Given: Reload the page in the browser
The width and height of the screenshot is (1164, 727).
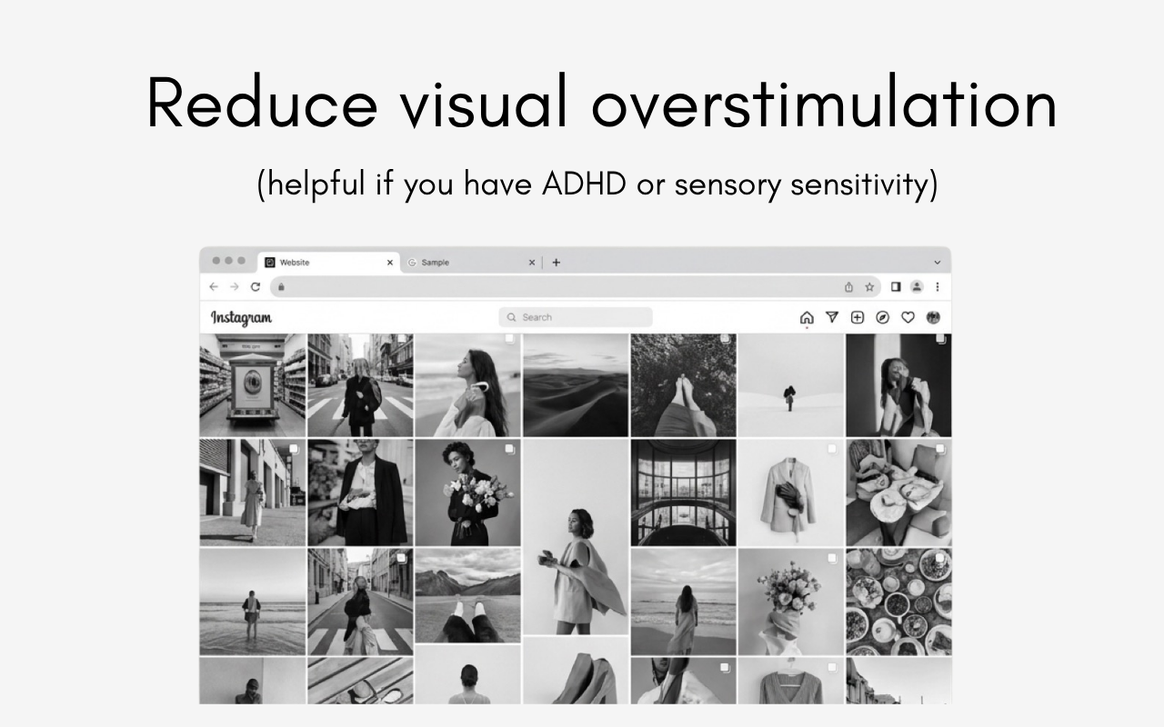Looking at the screenshot, I should tap(256, 286).
